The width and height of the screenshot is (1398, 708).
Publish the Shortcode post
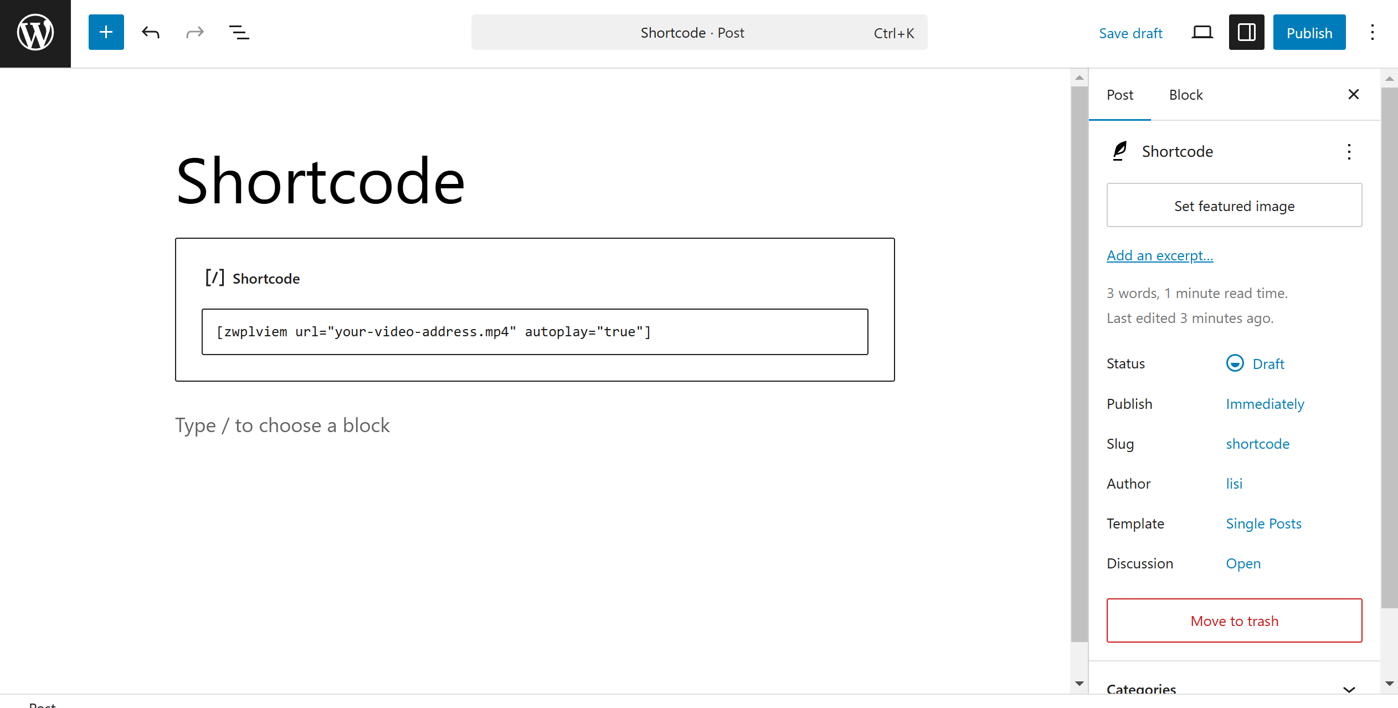(1309, 32)
